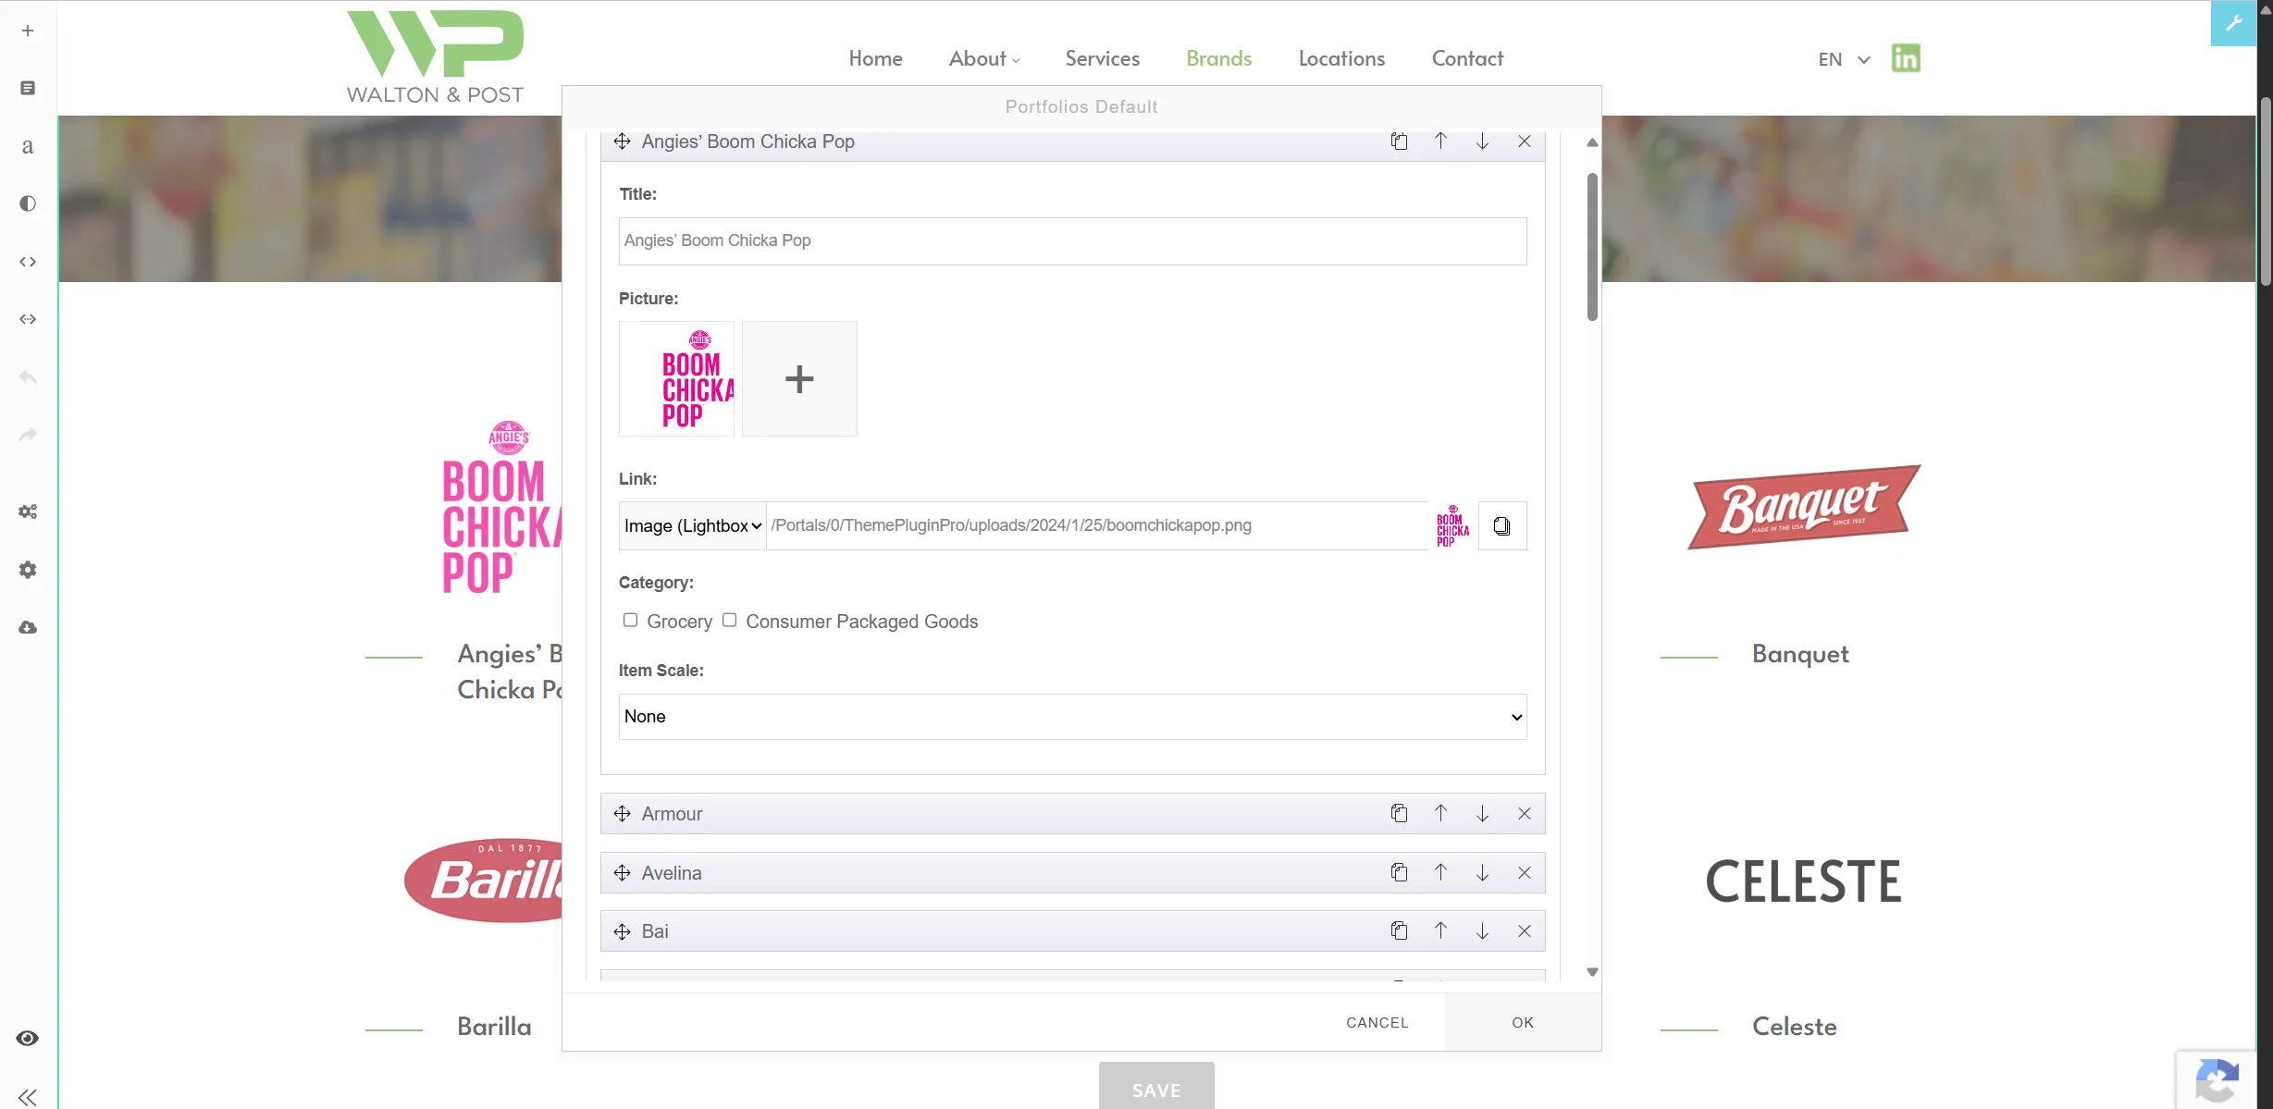Move the Armour item down
This screenshot has width=2273, height=1109.
point(1482,814)
